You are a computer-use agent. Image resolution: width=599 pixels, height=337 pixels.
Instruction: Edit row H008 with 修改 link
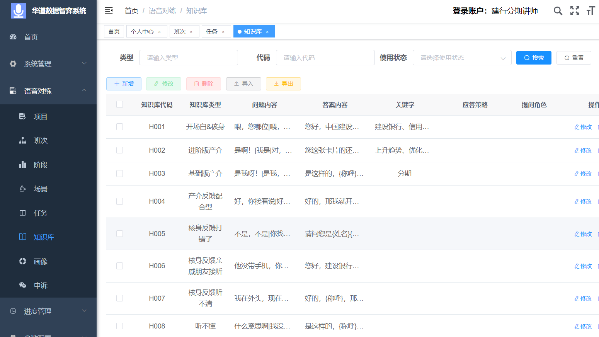pos(583,327)
